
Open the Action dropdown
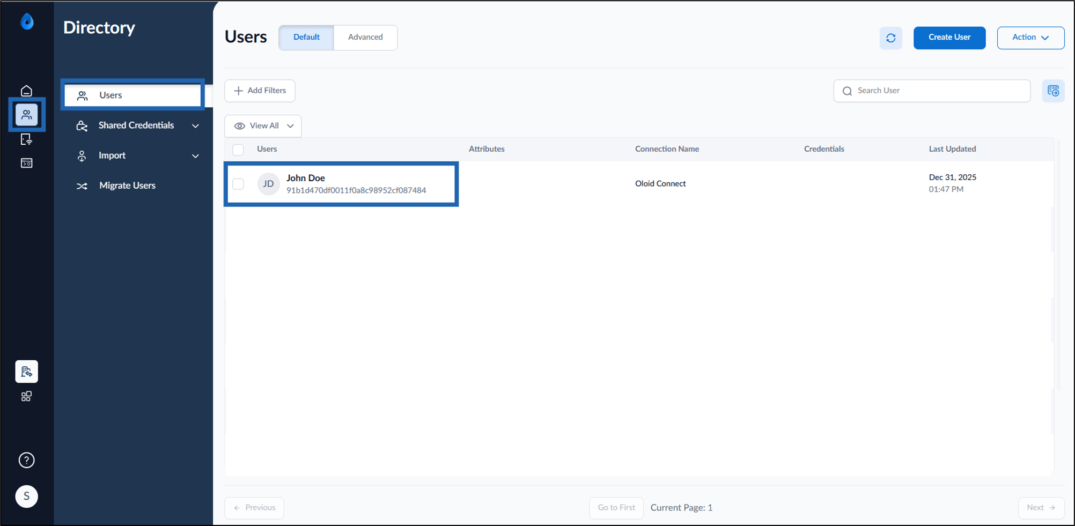coord(1030,38)
